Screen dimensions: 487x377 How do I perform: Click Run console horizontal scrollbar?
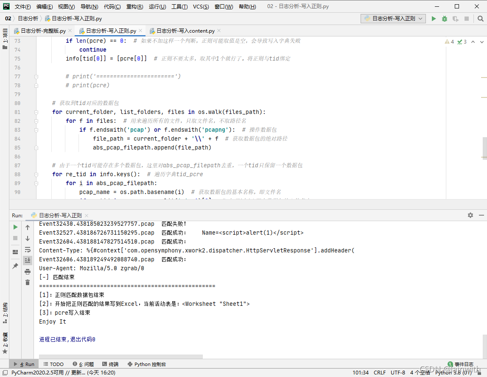pyautogui.click(x=121, y=357)
